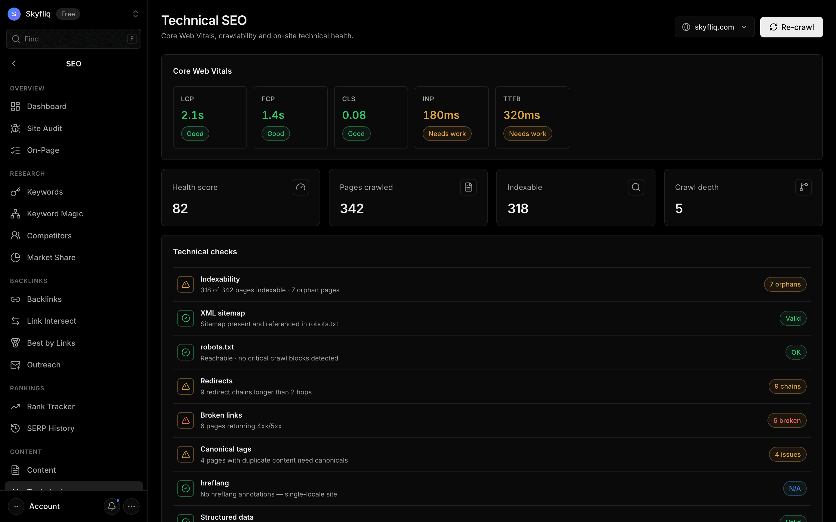Viewport: 836px width, 522px height.
Task: Click INP Needs work badge
Action: [447, 134]
